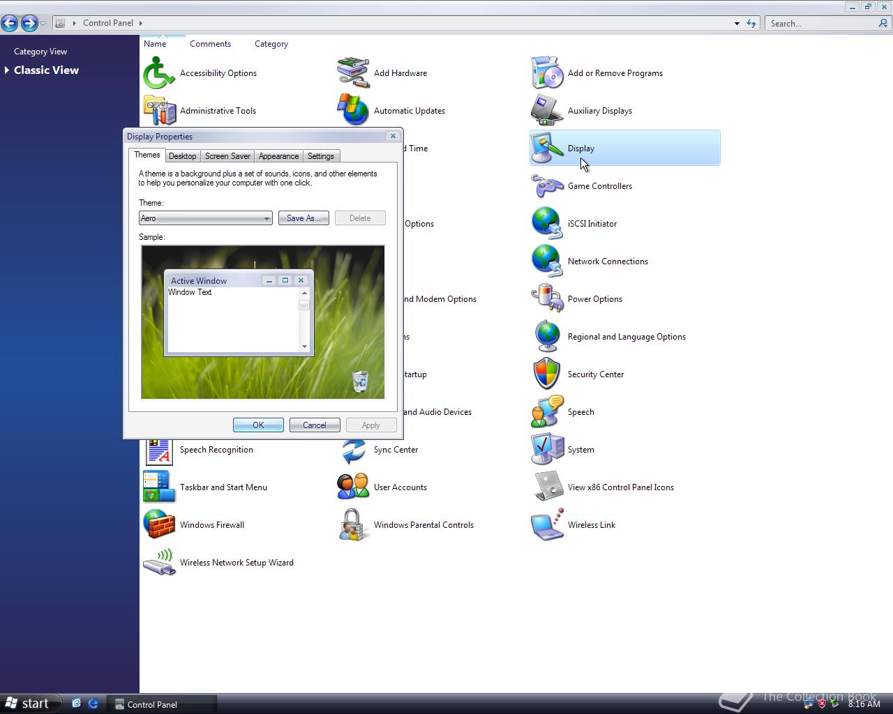Open the Automatic Updates icon

pyautogui.click(x=353, y=111)
